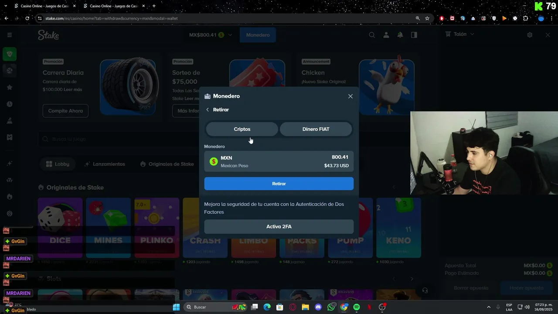This screenshot has height=314, width=558.
Task: Click the Stake logo
Action: [x=48, y=35]
